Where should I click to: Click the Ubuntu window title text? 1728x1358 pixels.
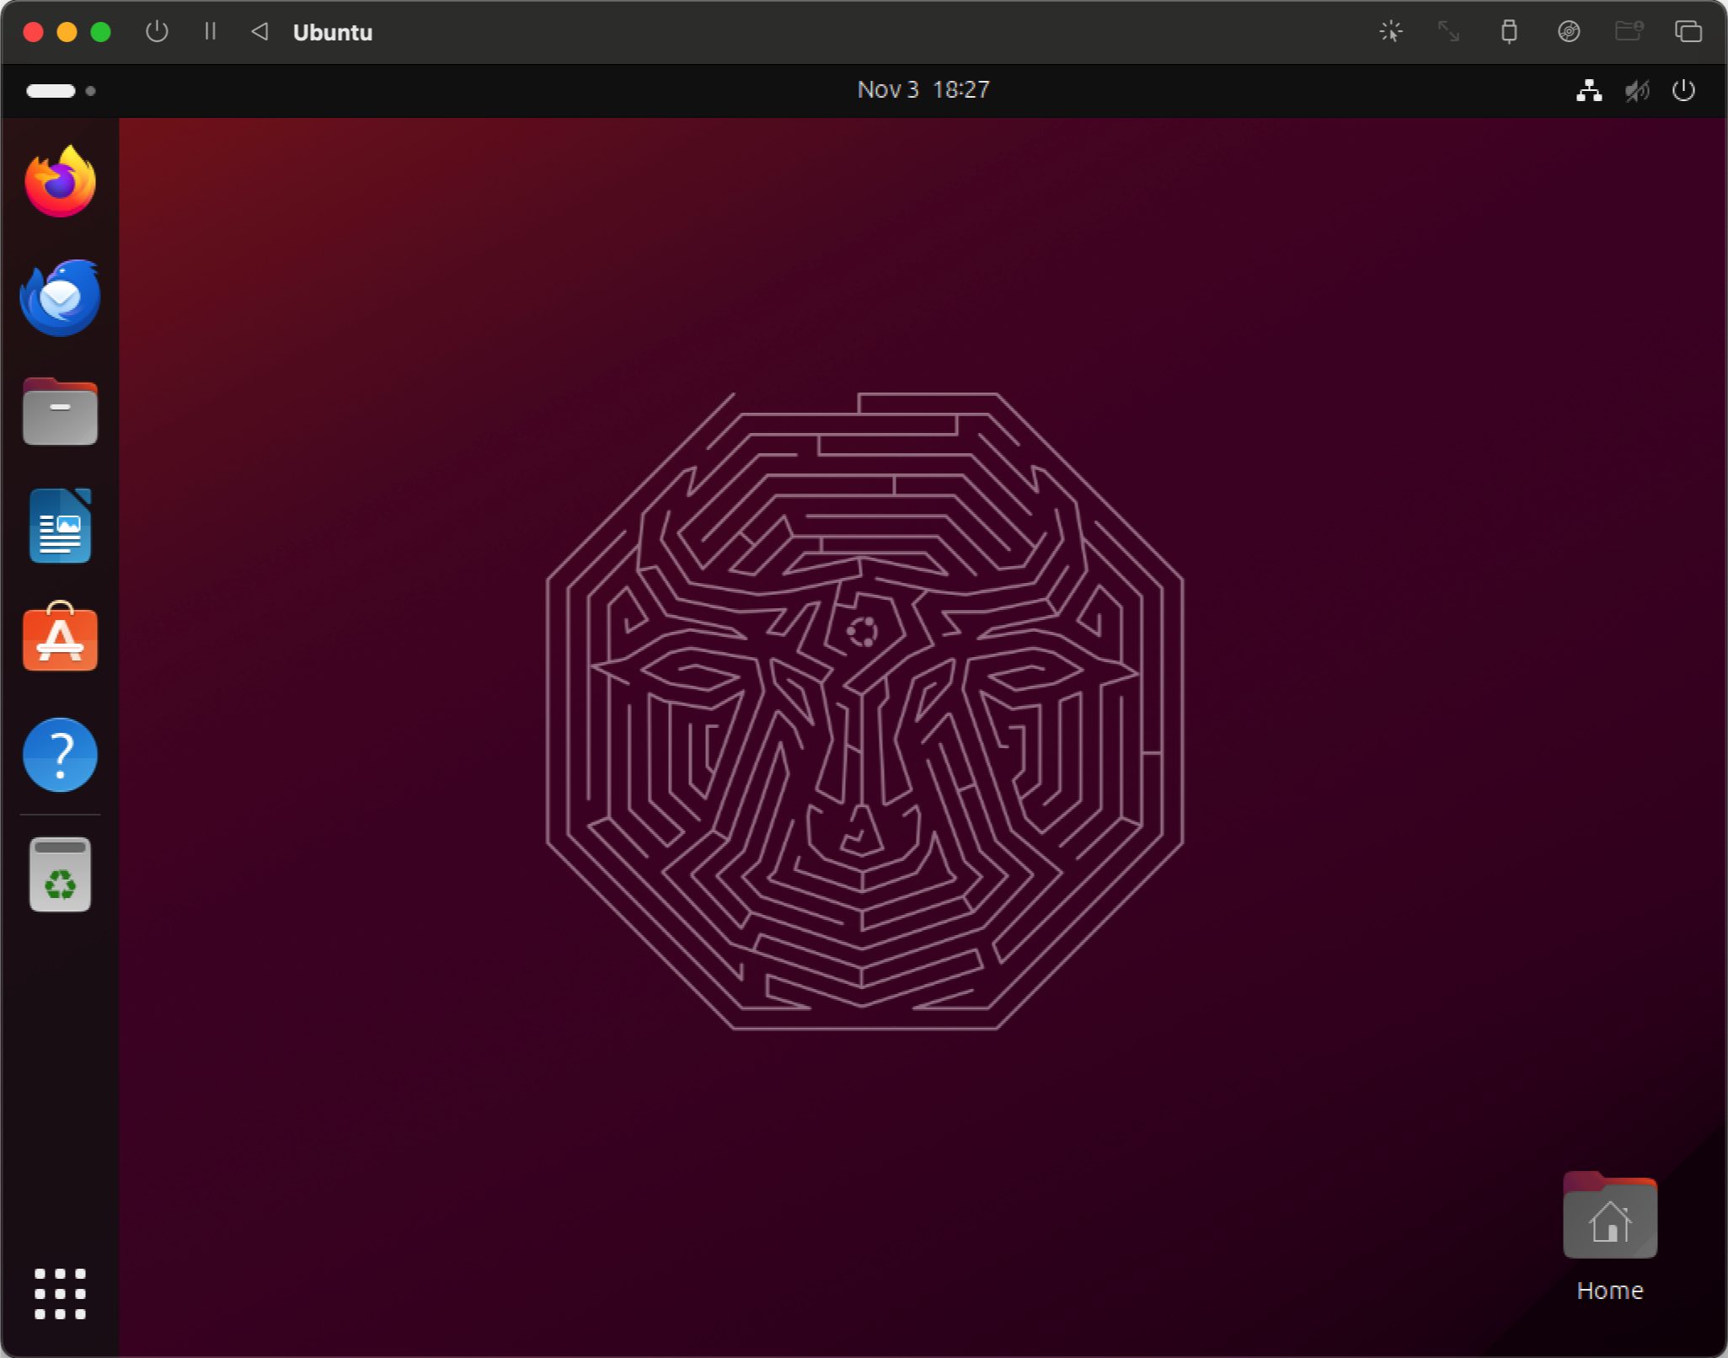coord(333,32)
